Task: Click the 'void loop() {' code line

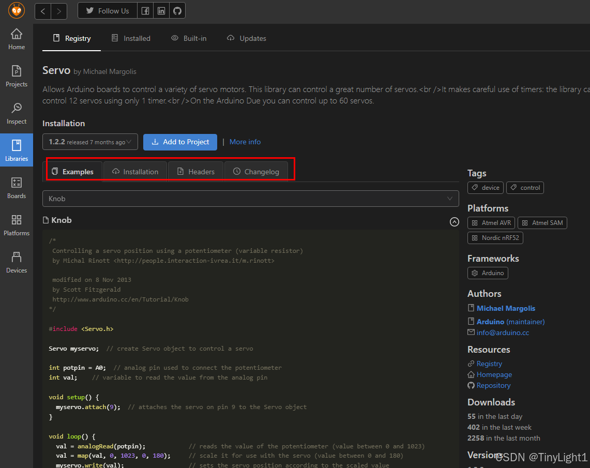Action: pos(72,436)
